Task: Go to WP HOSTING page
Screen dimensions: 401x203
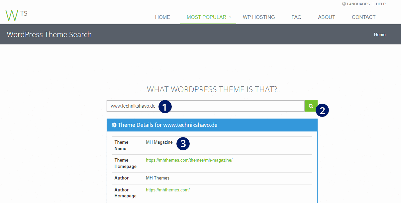Action: point(259,17)
